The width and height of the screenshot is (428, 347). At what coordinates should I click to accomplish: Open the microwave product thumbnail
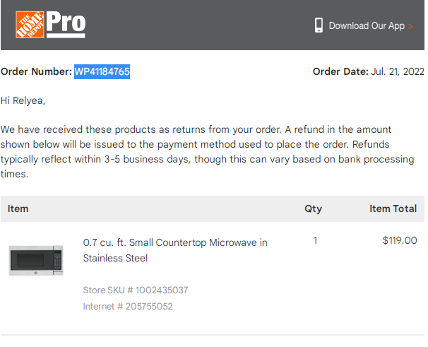click(36, 261)
